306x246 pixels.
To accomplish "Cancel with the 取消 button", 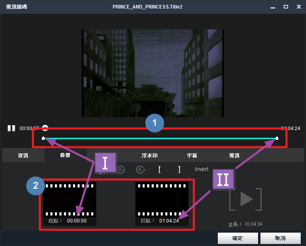I will pos(280,238).
